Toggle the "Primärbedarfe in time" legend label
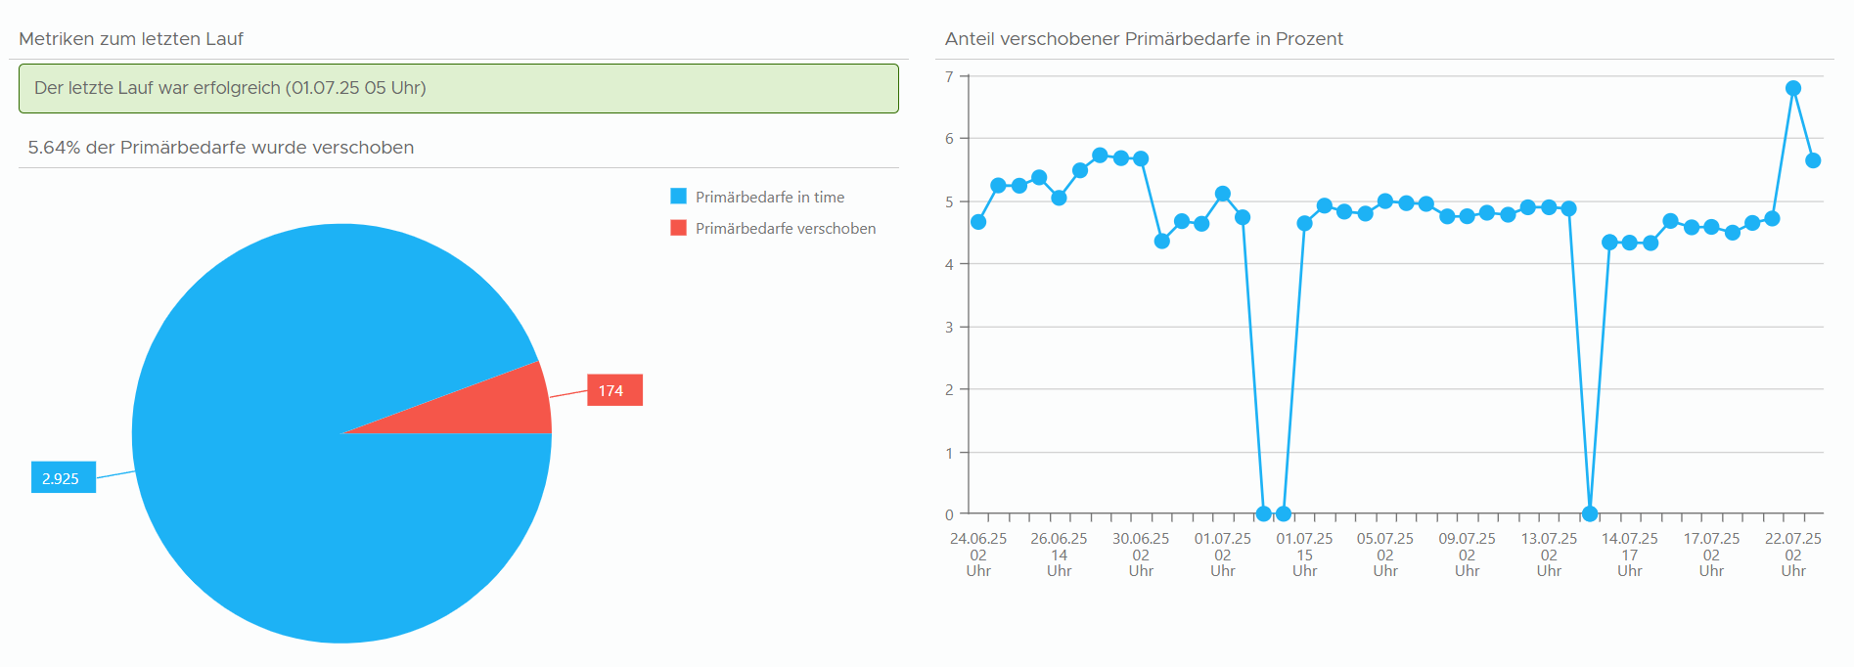This screenshot has width=1854, height=667. (x=769, y=198)
